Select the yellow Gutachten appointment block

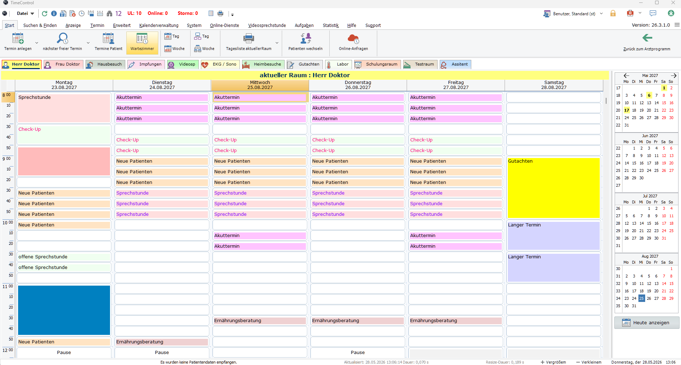click(x=554, y=188)
